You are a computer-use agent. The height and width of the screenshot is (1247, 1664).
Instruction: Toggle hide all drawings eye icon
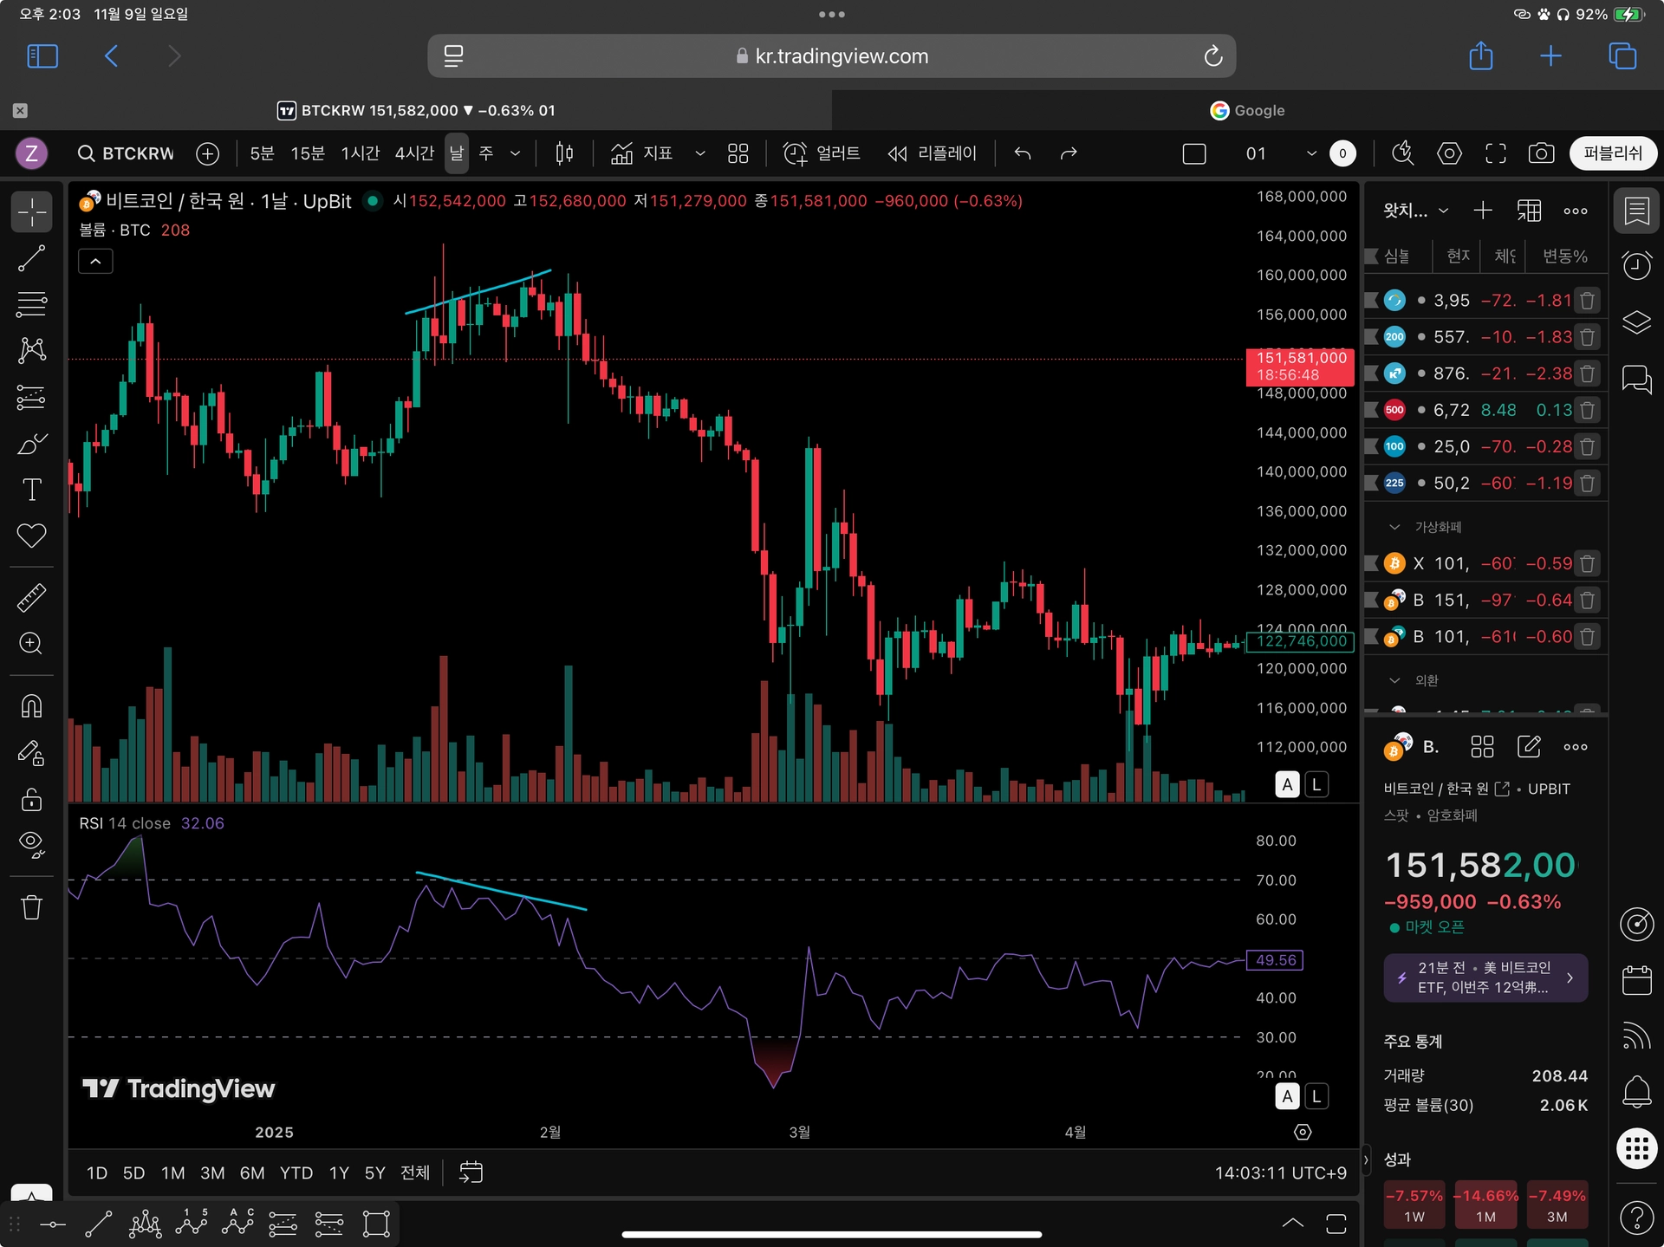pos(32,843)
